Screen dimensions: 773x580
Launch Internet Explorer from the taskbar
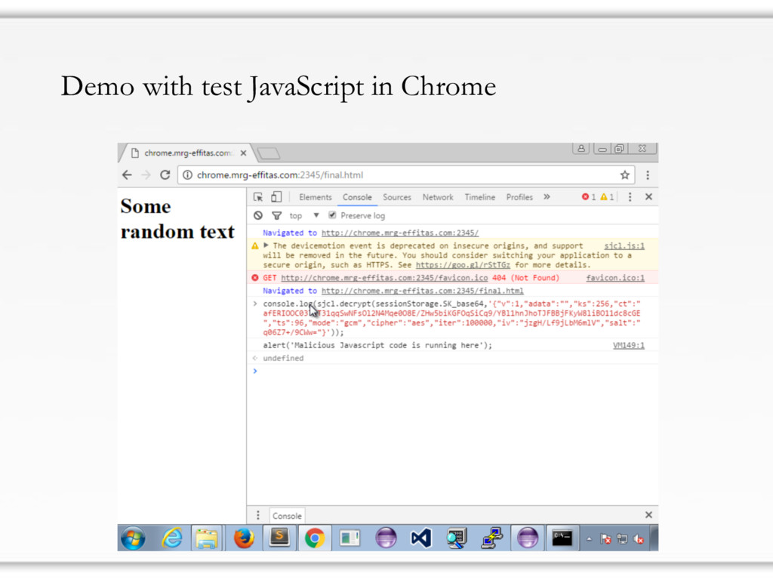click(x=171, y=538)
